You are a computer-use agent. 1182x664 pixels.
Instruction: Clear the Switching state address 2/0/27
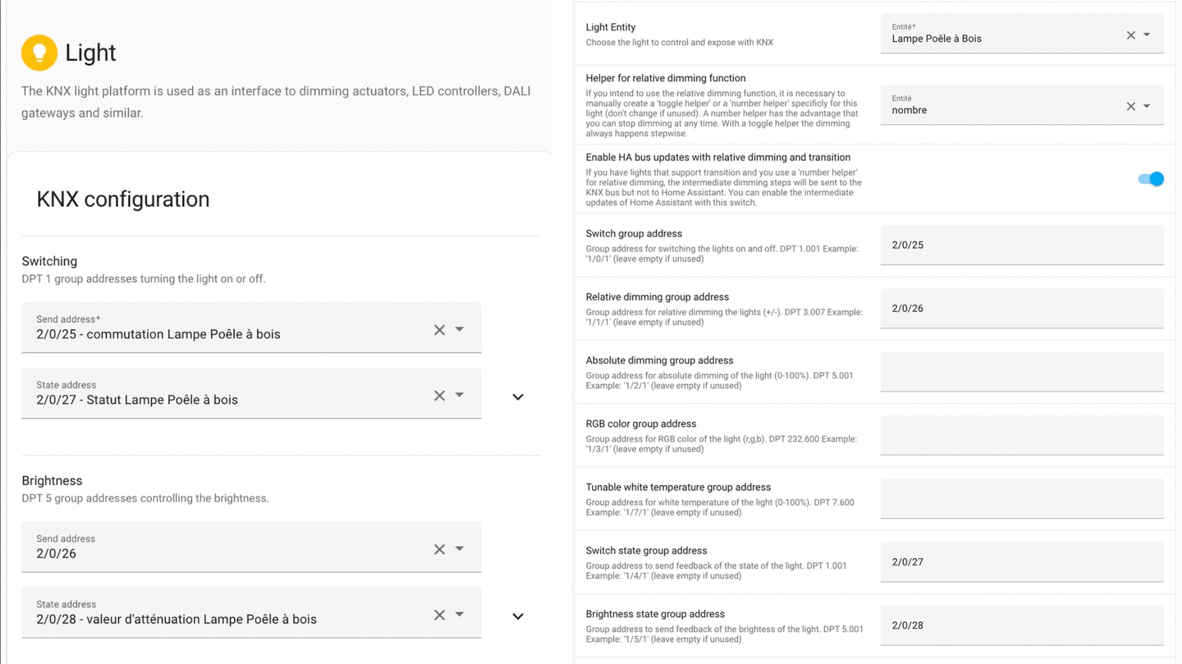pos(439,396)
